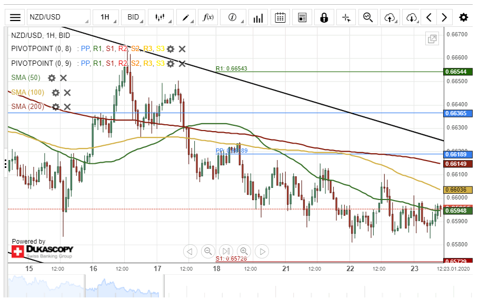The image size is (479, 299).
Task: Zoom out the chart
Action: tap(208, 251)
